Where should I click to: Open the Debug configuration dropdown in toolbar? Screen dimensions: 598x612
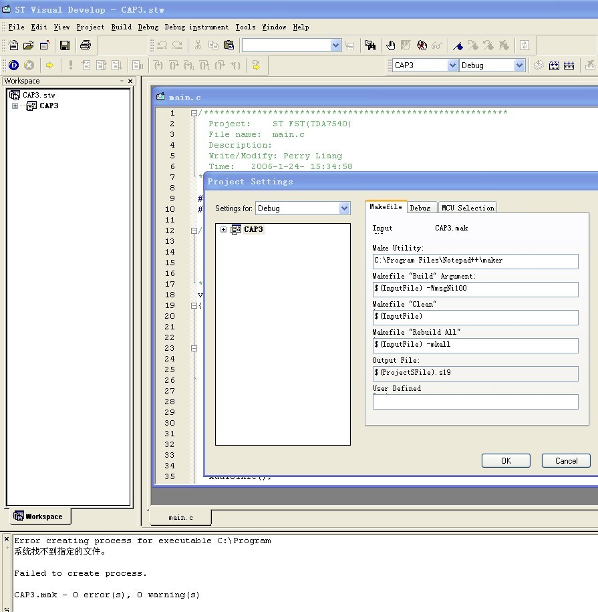click(518, 65)
